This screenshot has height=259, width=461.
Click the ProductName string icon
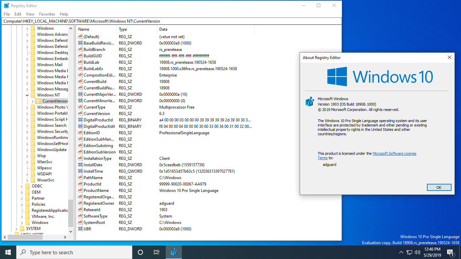[x=80, y=190]
